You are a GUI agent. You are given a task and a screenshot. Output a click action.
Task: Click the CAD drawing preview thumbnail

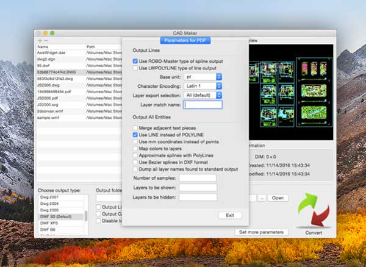tap(291, 92)
